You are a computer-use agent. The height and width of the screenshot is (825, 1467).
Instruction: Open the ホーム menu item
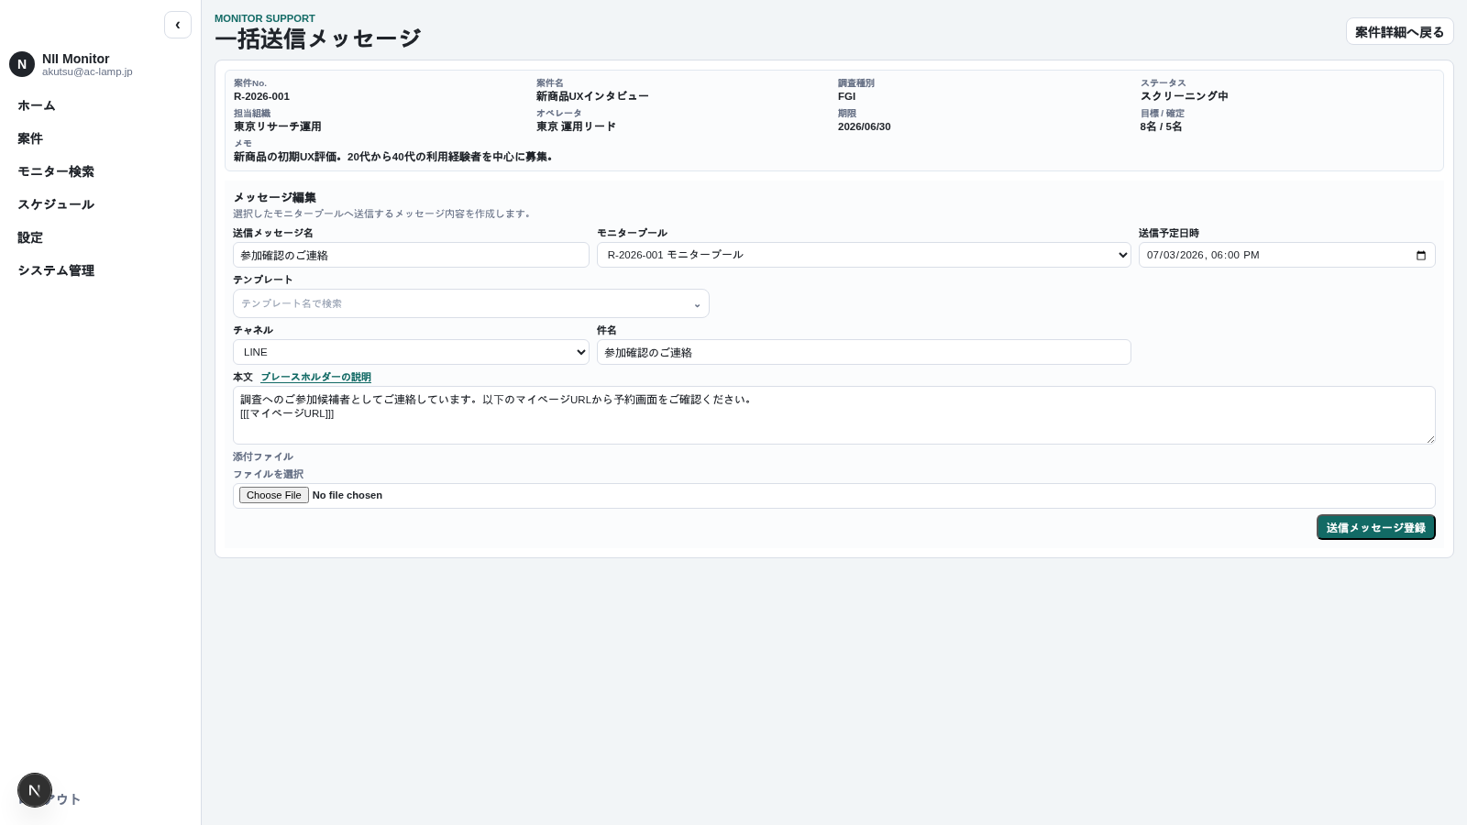37,105
